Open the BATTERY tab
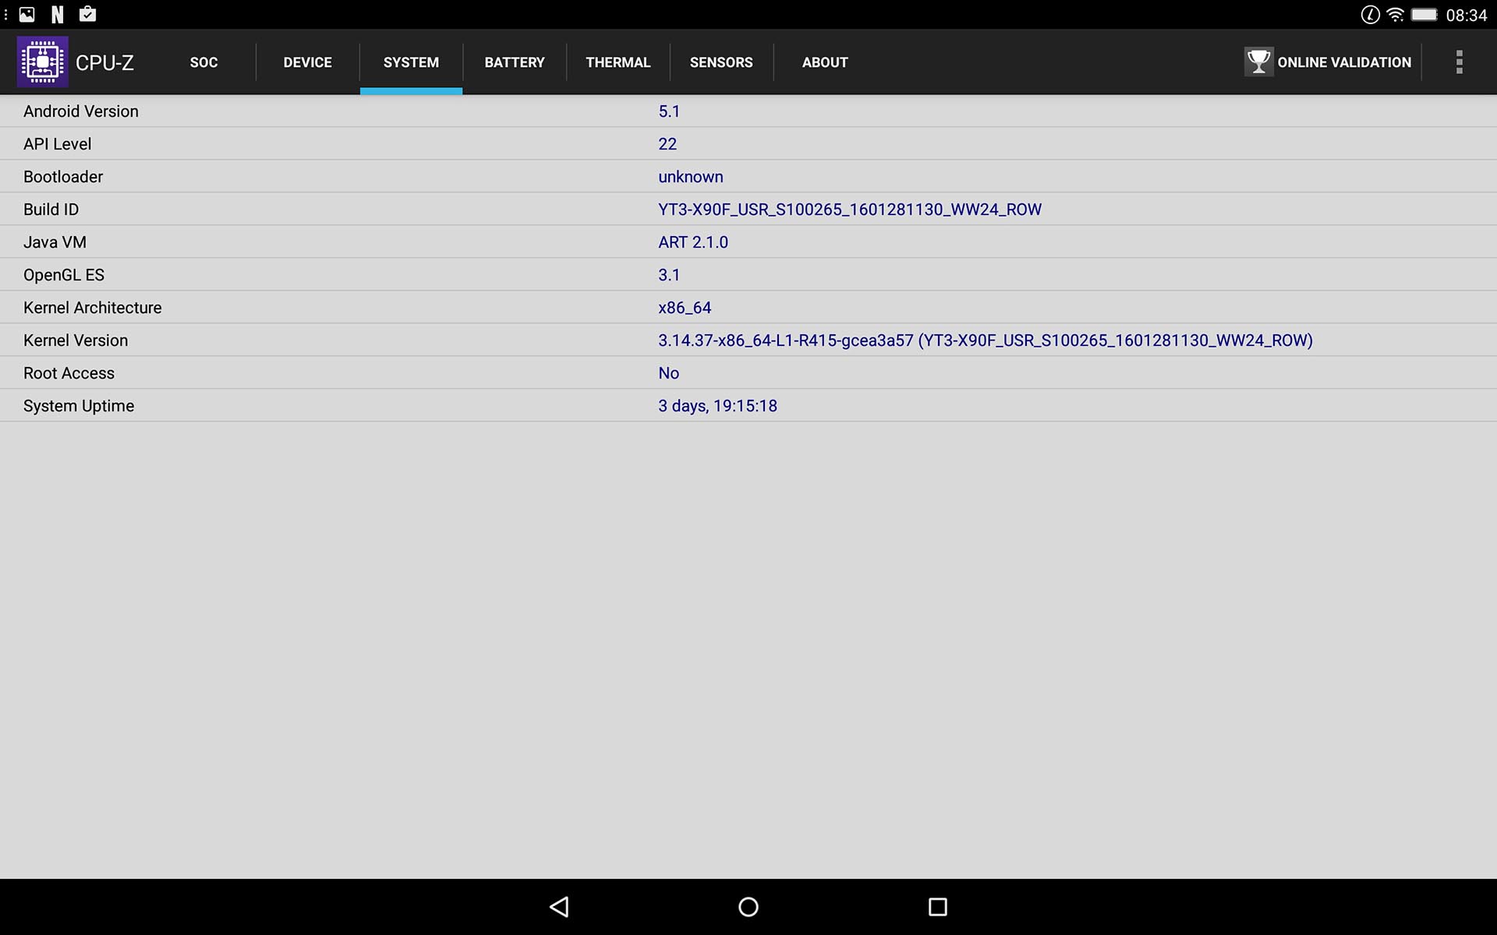Viewport: 1497px width, 935px height. [515, 62]
